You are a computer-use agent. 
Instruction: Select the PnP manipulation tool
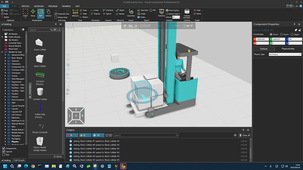tap(41, 13)
